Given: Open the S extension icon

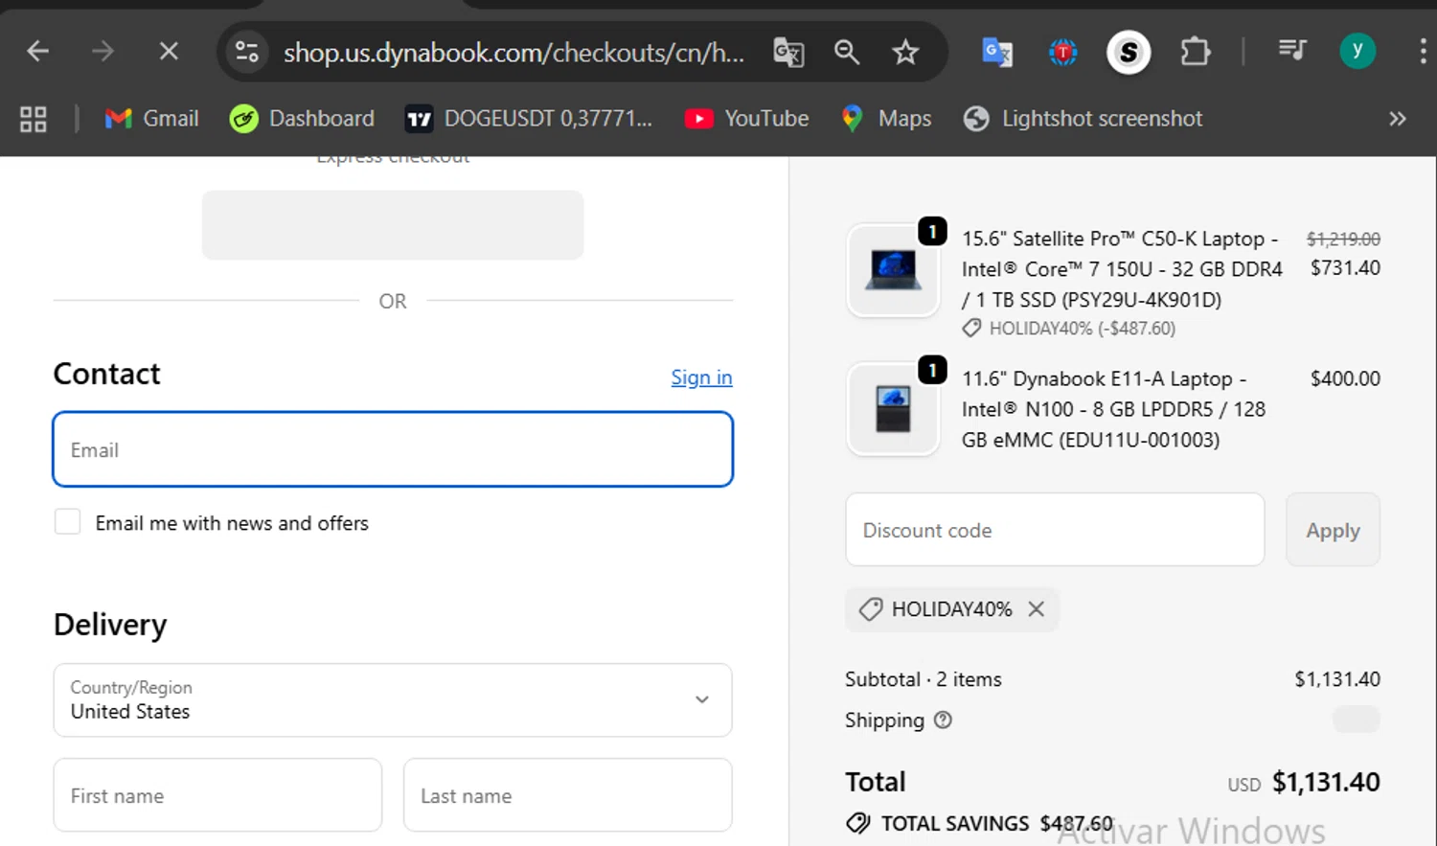Looking at the screenshot, I should [1129, 52].
